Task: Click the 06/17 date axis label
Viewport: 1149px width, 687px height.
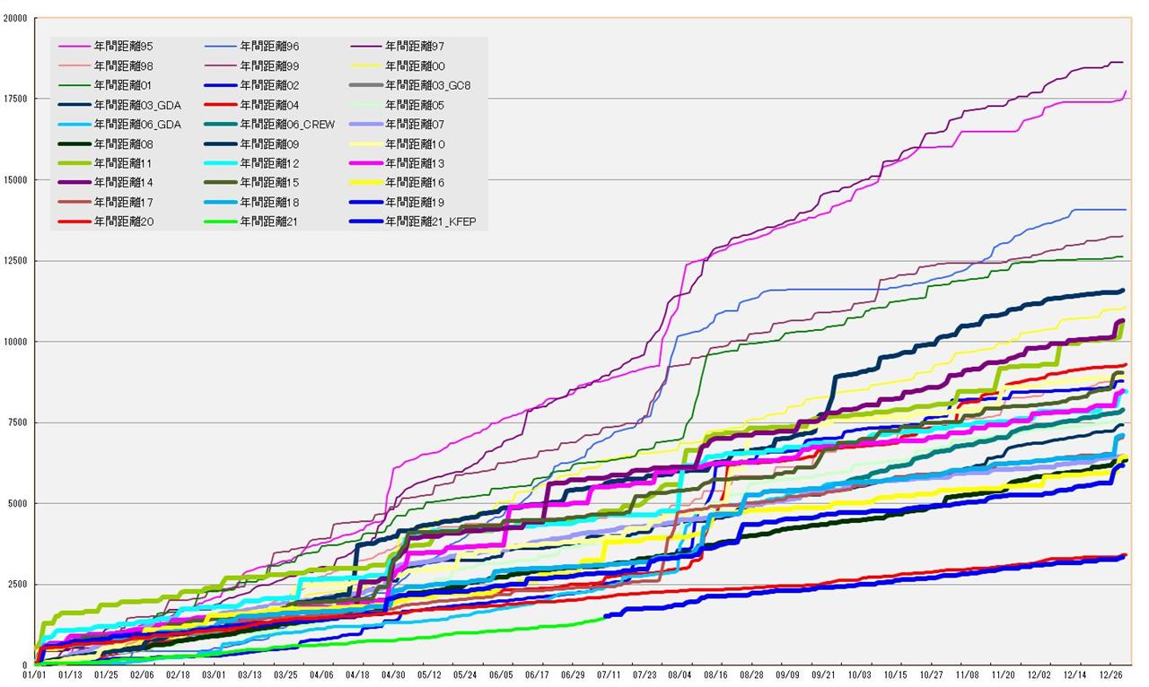Action: coord(537,674)
